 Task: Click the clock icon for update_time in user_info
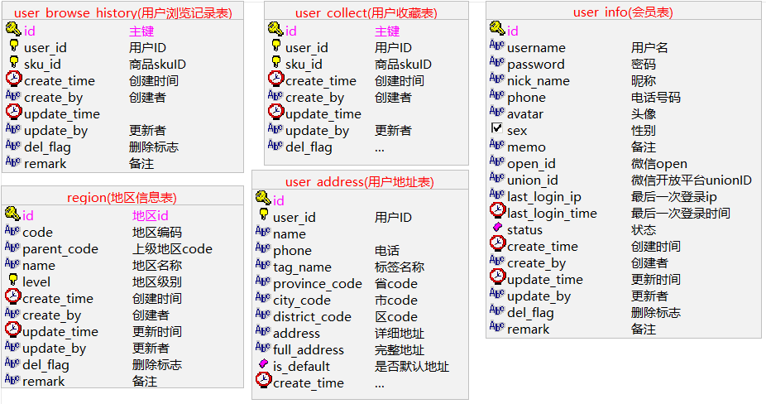[x=497, y=277]
